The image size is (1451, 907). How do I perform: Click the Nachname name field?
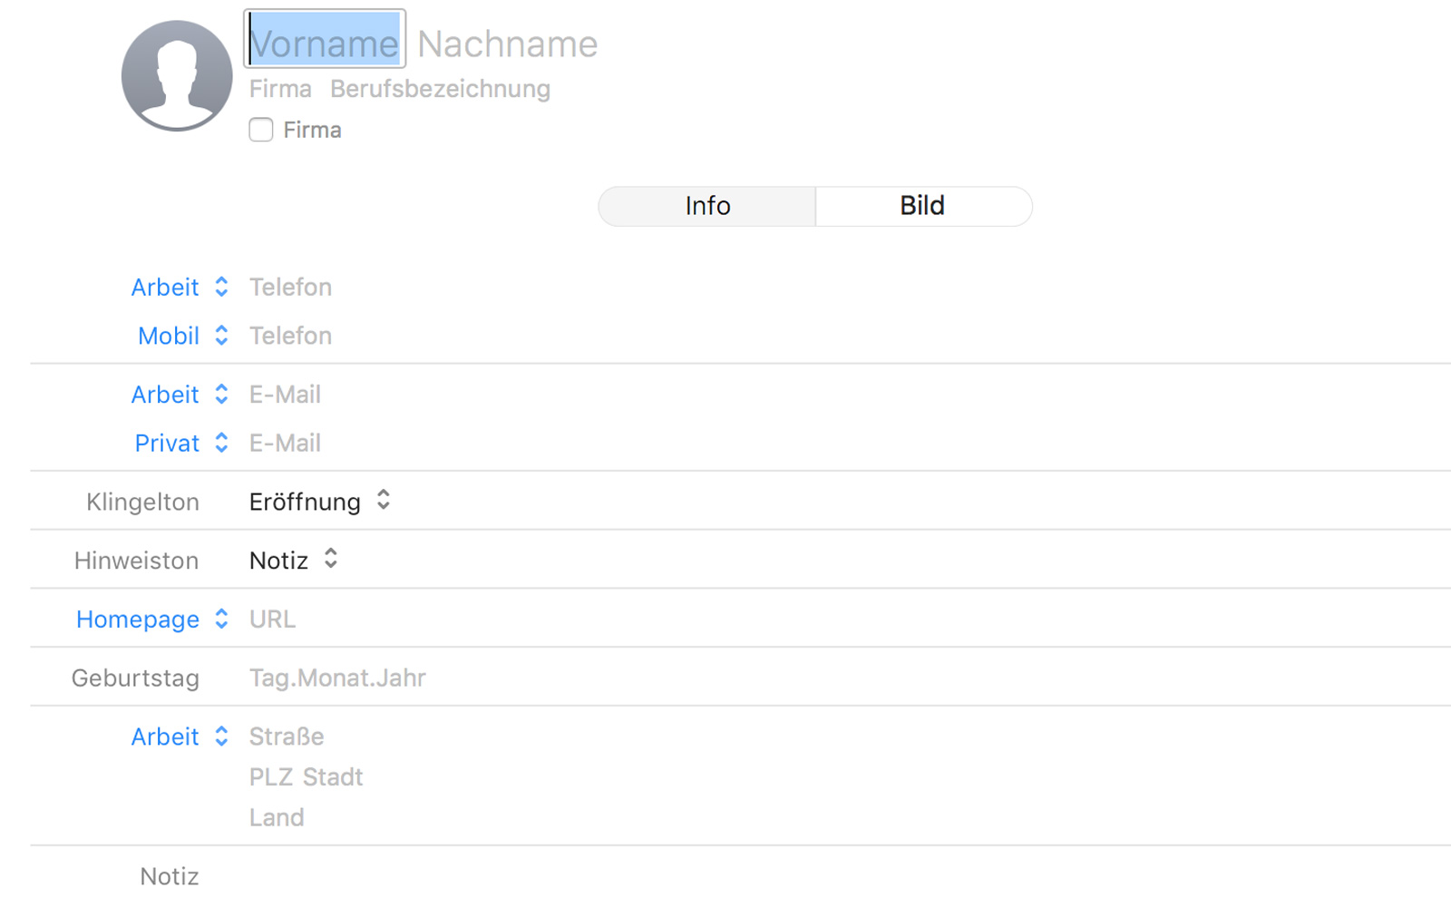507,44
